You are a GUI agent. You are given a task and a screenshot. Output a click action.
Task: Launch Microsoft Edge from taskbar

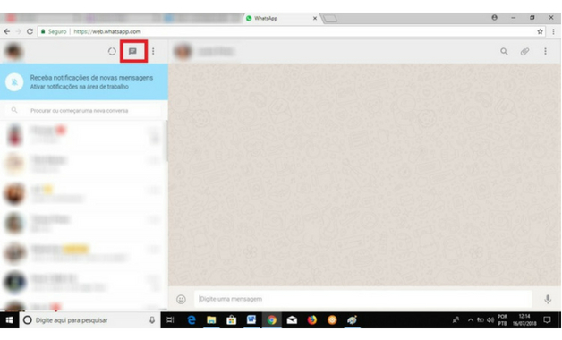192,320
